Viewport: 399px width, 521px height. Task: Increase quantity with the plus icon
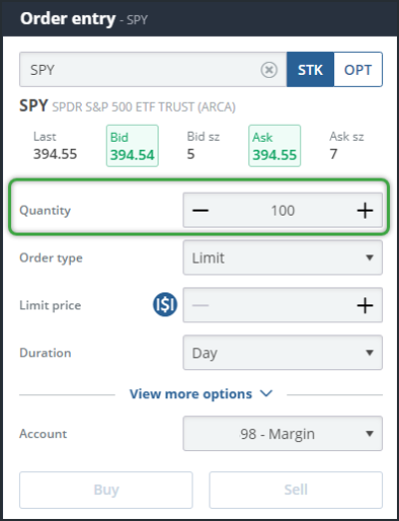pos(365,211)
